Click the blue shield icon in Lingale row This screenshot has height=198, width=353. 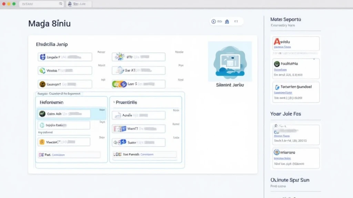click(x=43, y=57)
